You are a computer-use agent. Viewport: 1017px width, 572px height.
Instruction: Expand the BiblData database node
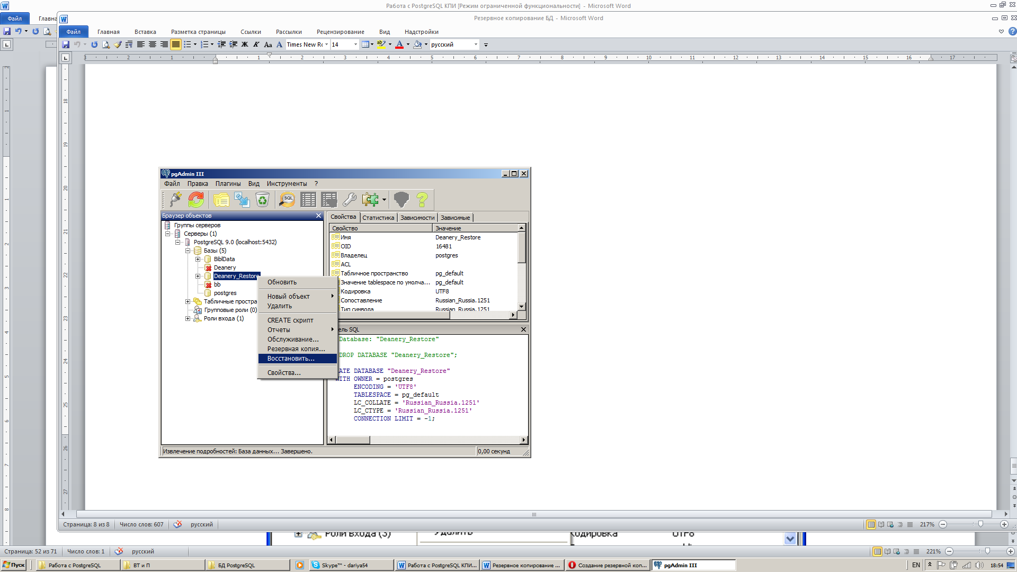click(x=198, y=259)
